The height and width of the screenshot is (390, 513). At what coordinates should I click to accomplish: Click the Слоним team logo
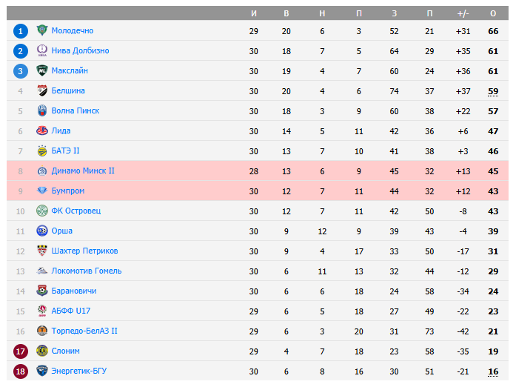click(42, 351)
